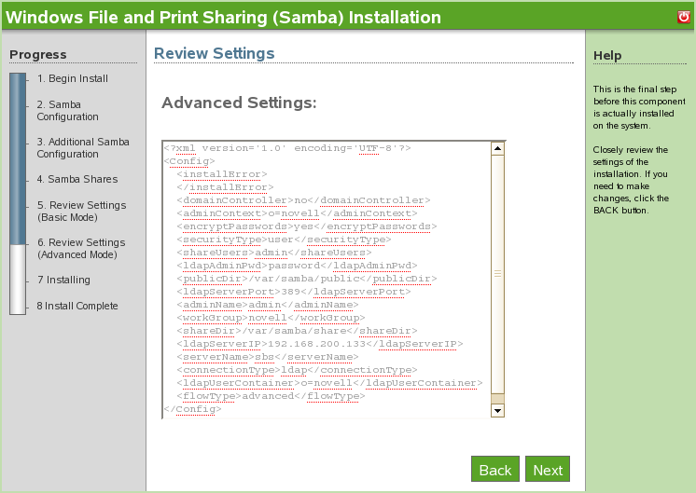Click the red power icon in header
This screenshot has height=493, width=696.
coord(683,17)
